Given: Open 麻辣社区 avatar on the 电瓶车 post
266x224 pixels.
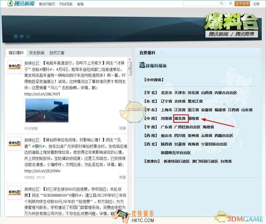Looking at the screenshot, I should (x=15, y=67).
